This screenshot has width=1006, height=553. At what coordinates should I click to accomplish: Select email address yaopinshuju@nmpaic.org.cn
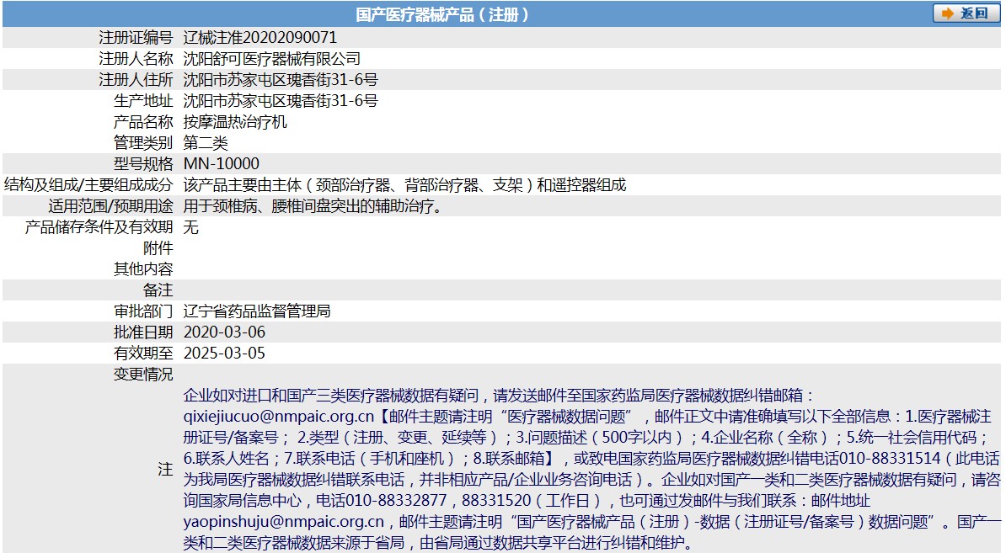click(284, 522)
